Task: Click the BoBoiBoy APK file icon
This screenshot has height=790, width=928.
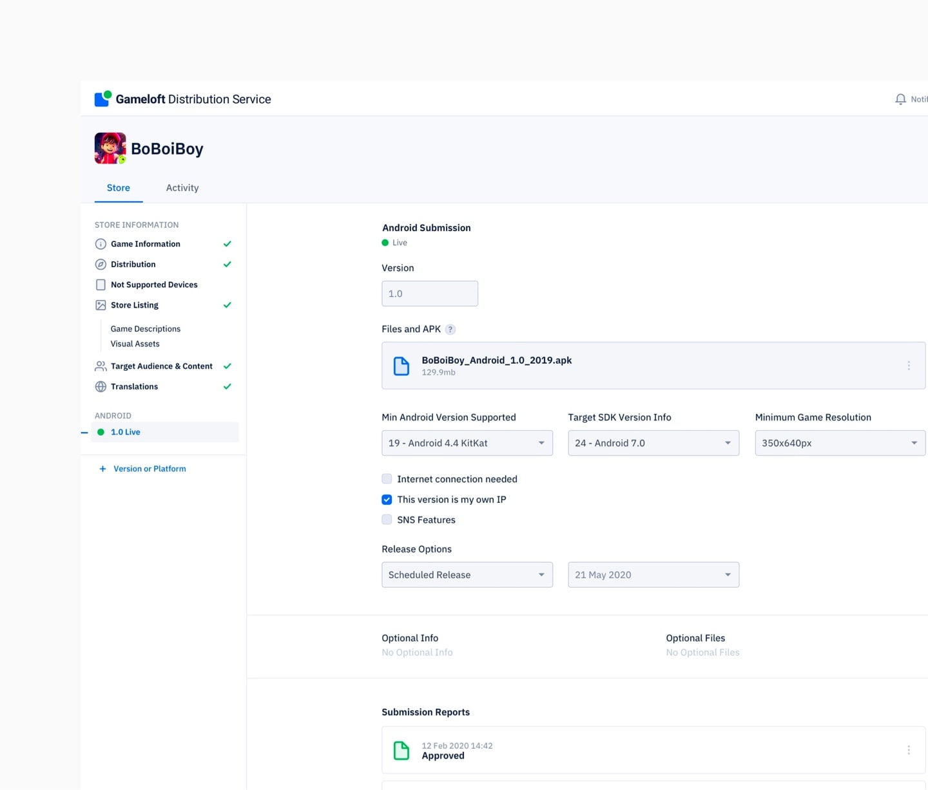Action: pyautogui.click(x=401, y=366)
